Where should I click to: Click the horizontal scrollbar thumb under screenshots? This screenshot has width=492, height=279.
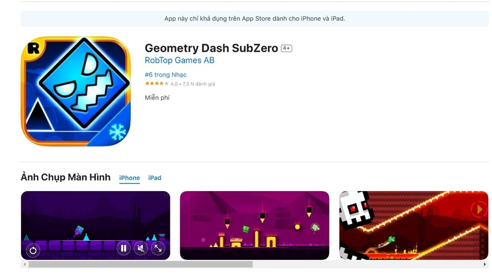pyautogui.click(x=141, y=265)
